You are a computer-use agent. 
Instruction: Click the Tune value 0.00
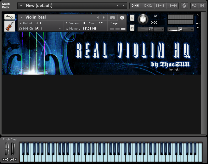154,23
